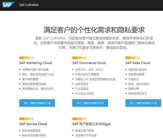Select the SAP Service Cloud heading
This screenshot has height=138, width=163.
(x=33, y=124)
